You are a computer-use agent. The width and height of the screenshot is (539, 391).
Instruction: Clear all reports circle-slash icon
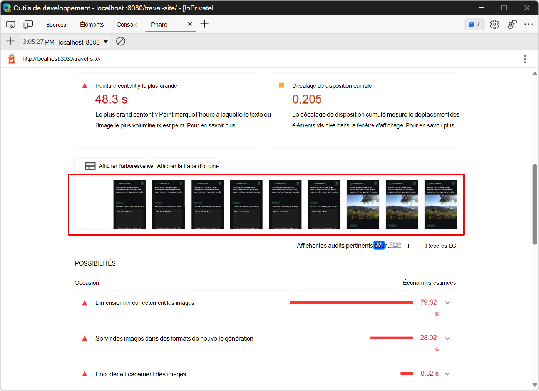(121, 41)
